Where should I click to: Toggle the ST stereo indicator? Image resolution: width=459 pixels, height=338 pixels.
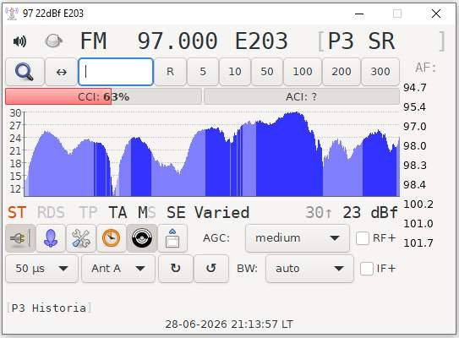click(17, 212)
